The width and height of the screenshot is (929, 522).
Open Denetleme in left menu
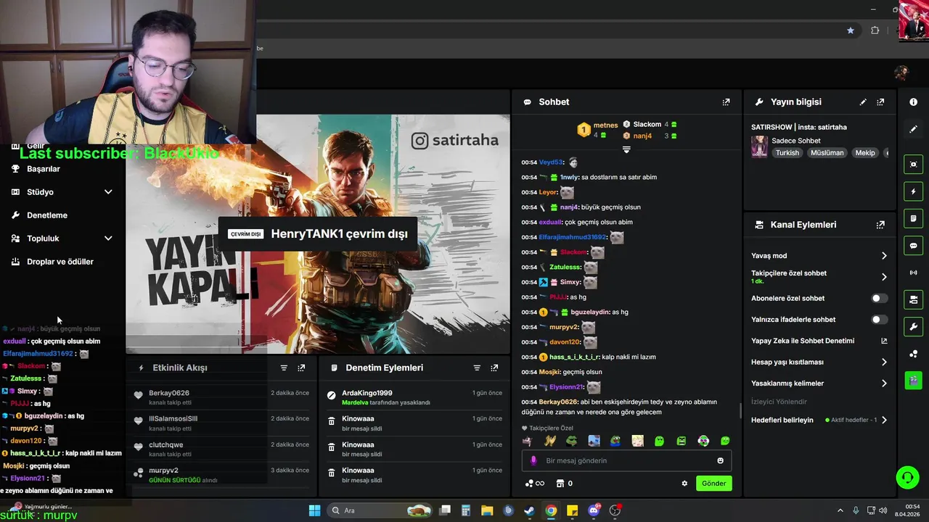(47, 215)
